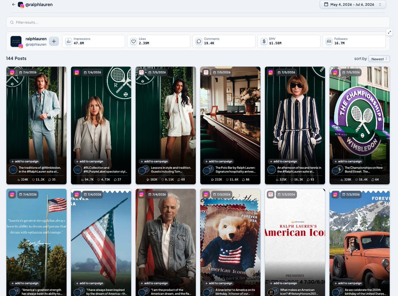Add The Championships on New Bond Street post to a campaign
This screenshot has width=398, height=296.
[348, 161]
